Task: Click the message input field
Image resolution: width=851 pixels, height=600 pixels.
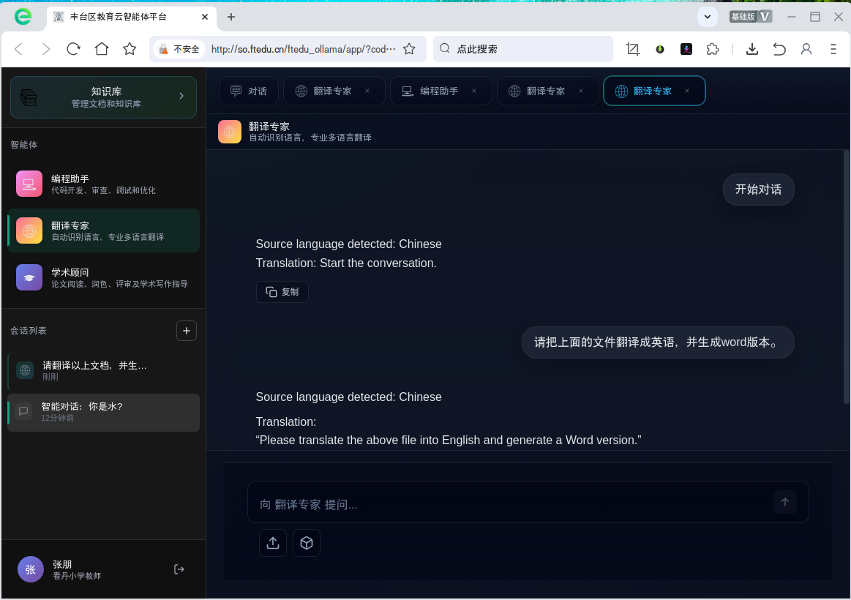Action: pyautogui.click(x=505, y=503)
